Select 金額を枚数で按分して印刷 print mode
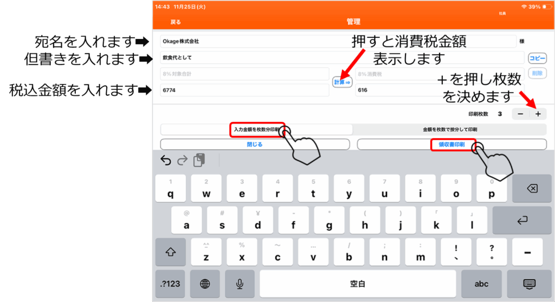Screen dimensions: 555x302 [x=449, y=130]
